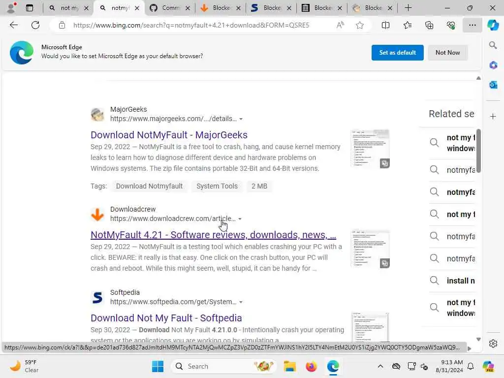Close the GitHub 'Comm' tab
Viewport: 504px width, 378px height.
[x=188, y=8]
